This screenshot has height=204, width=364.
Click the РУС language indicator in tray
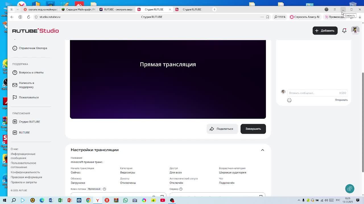pos(338,200)
